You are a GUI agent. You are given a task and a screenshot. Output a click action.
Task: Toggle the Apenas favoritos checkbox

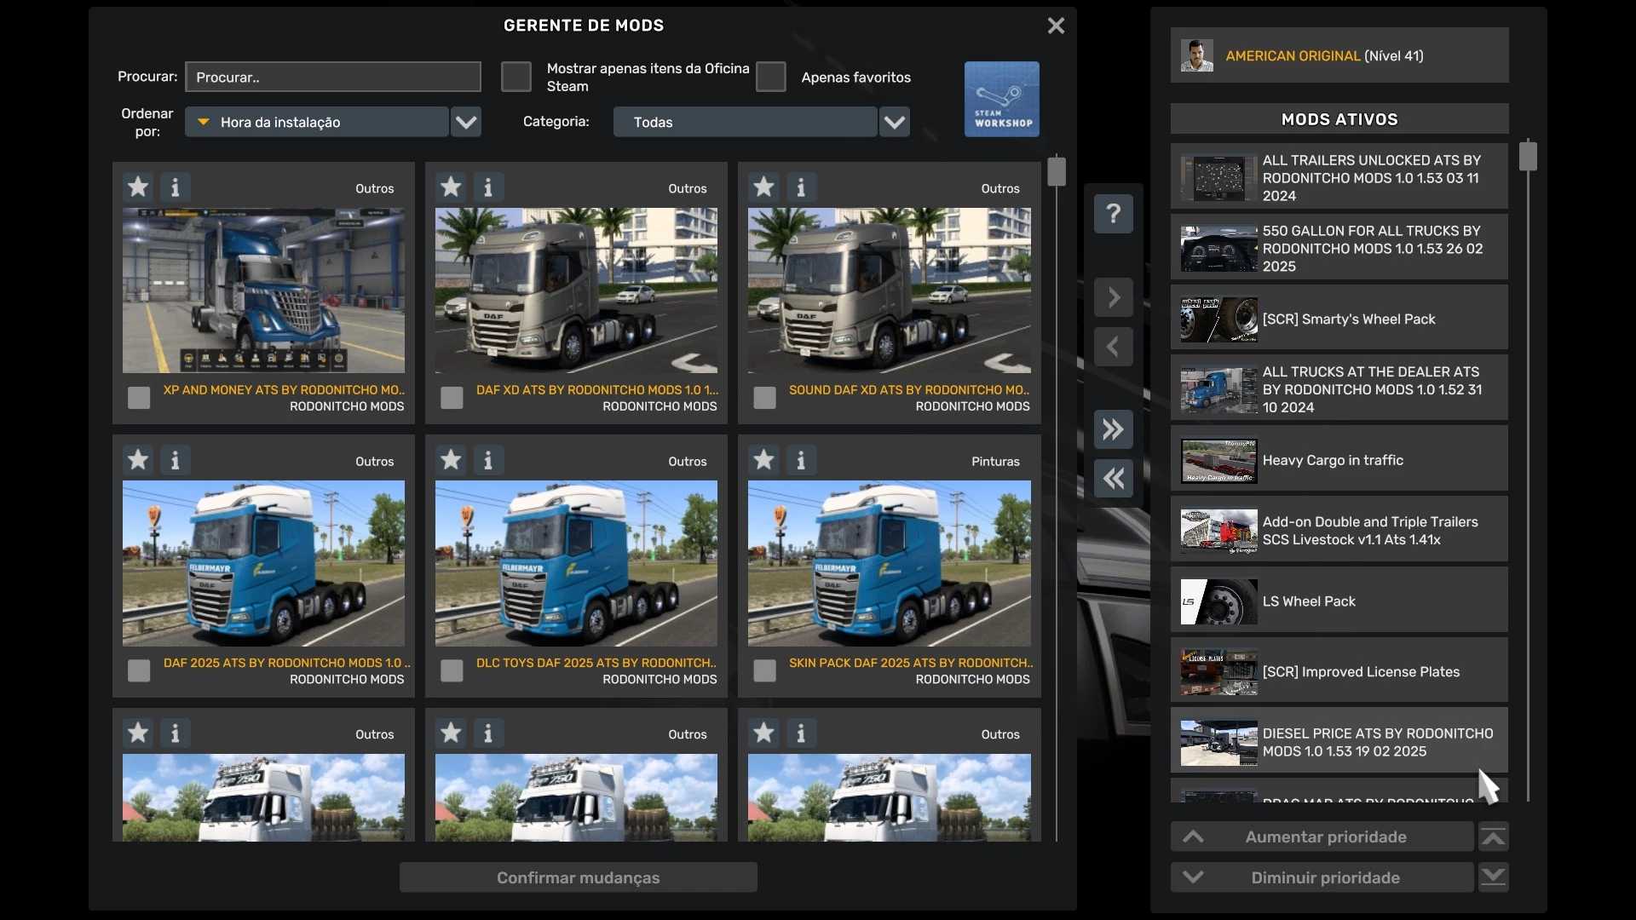[x=770, y=77]
